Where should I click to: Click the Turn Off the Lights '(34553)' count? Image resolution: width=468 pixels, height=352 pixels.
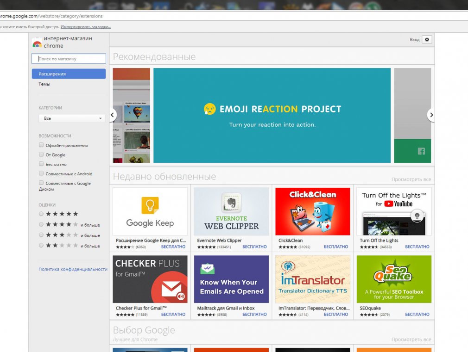(x=386, y=247)
